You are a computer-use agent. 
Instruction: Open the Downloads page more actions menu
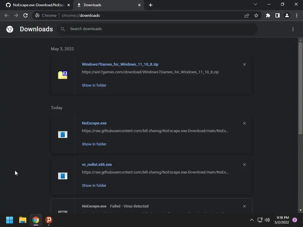(x=293, y=29)
